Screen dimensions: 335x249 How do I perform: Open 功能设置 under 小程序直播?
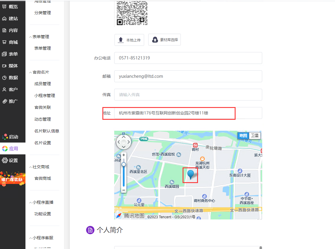(x=43, y=214)
